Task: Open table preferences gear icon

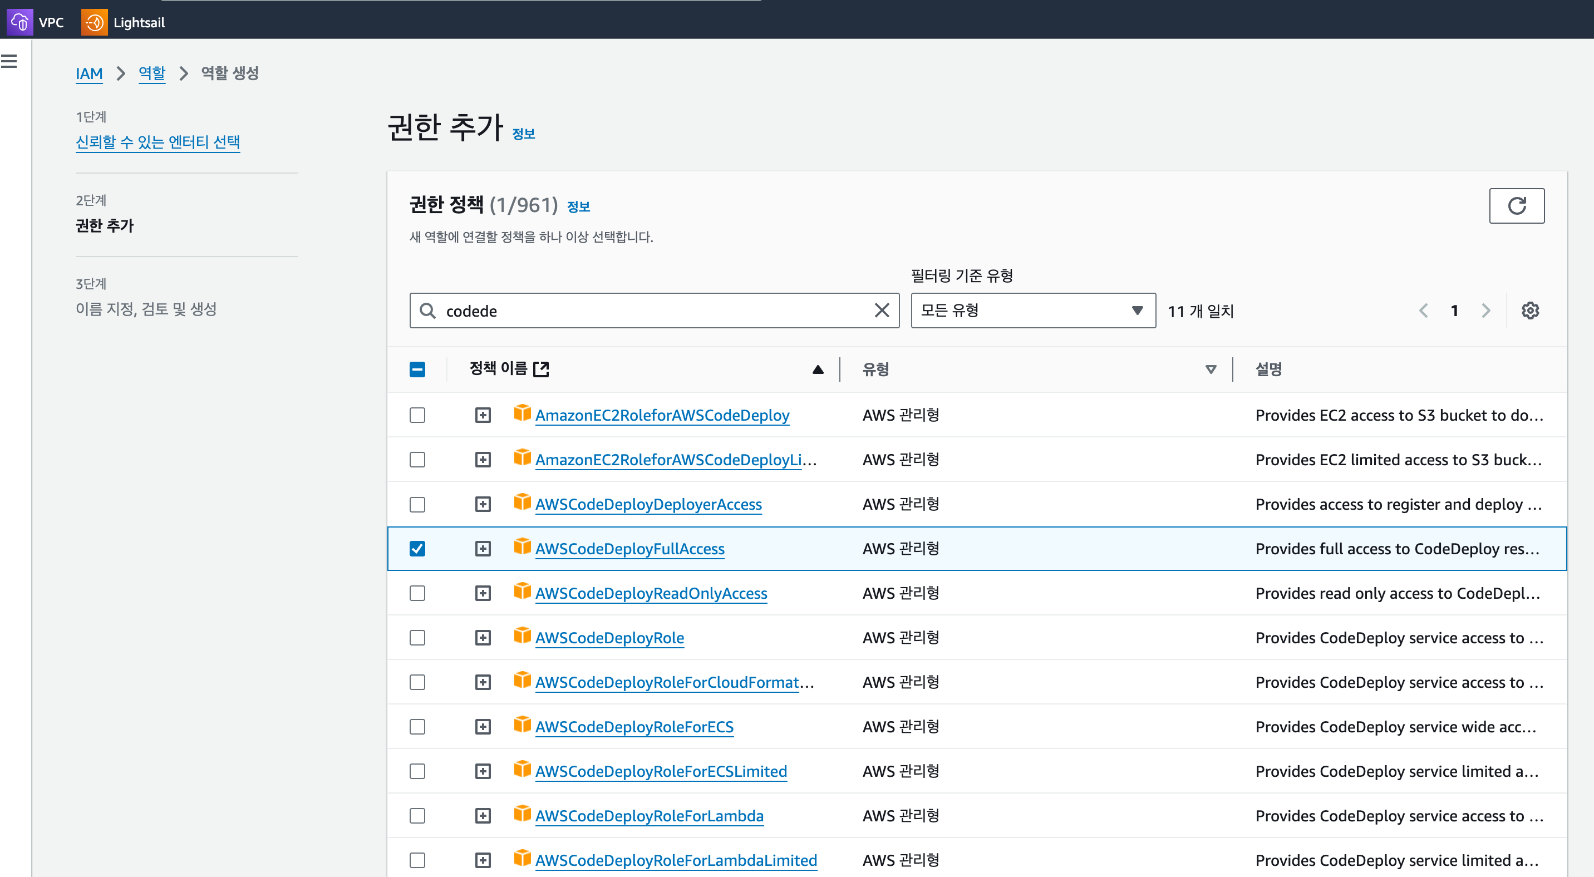Action: coord(1529,311)
